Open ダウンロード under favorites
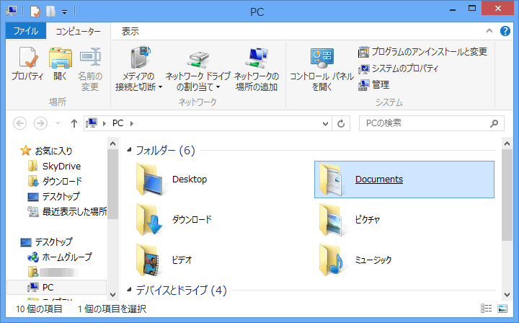519x323 pixels. [x=55, y=182]
